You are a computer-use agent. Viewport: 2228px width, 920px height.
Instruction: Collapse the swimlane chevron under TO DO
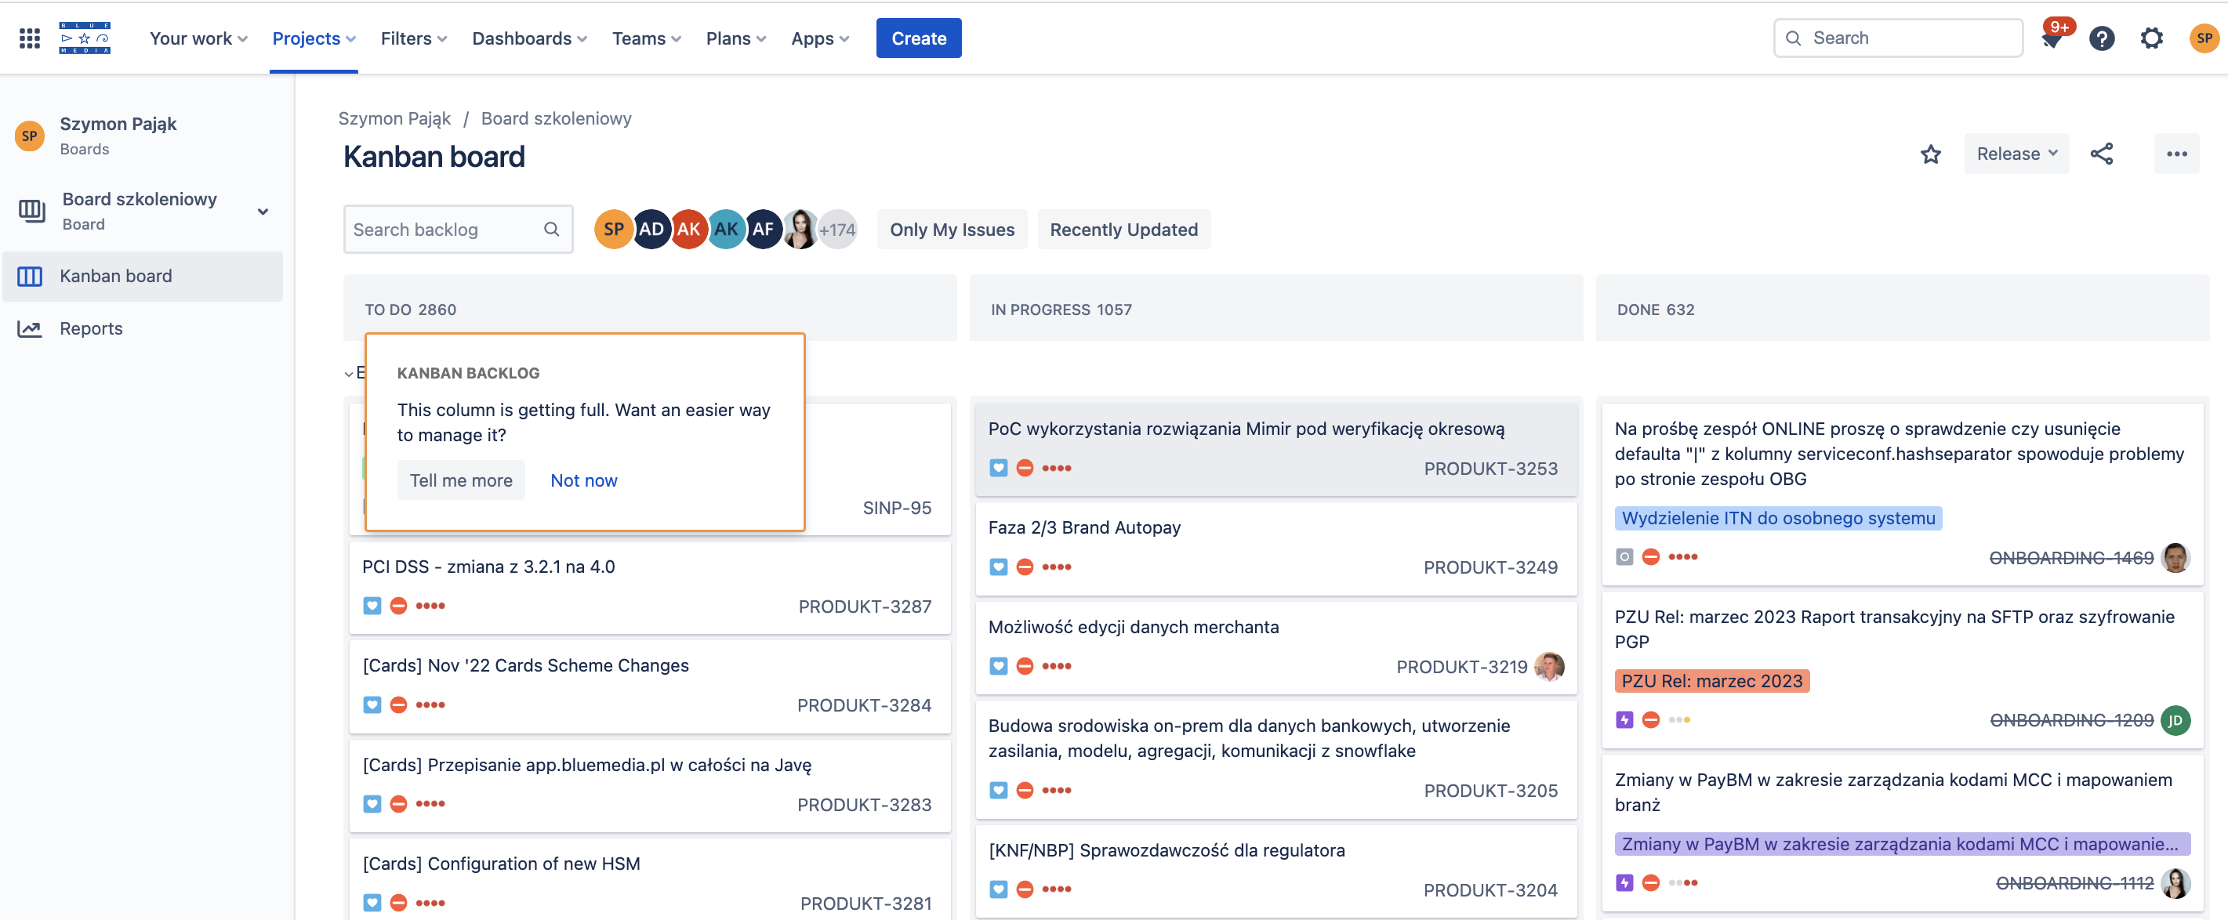click(x=349, y=374)
